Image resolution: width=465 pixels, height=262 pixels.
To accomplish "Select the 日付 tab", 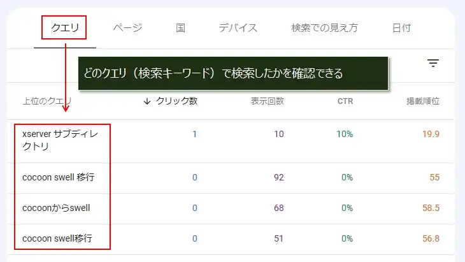I will [401, 28].
